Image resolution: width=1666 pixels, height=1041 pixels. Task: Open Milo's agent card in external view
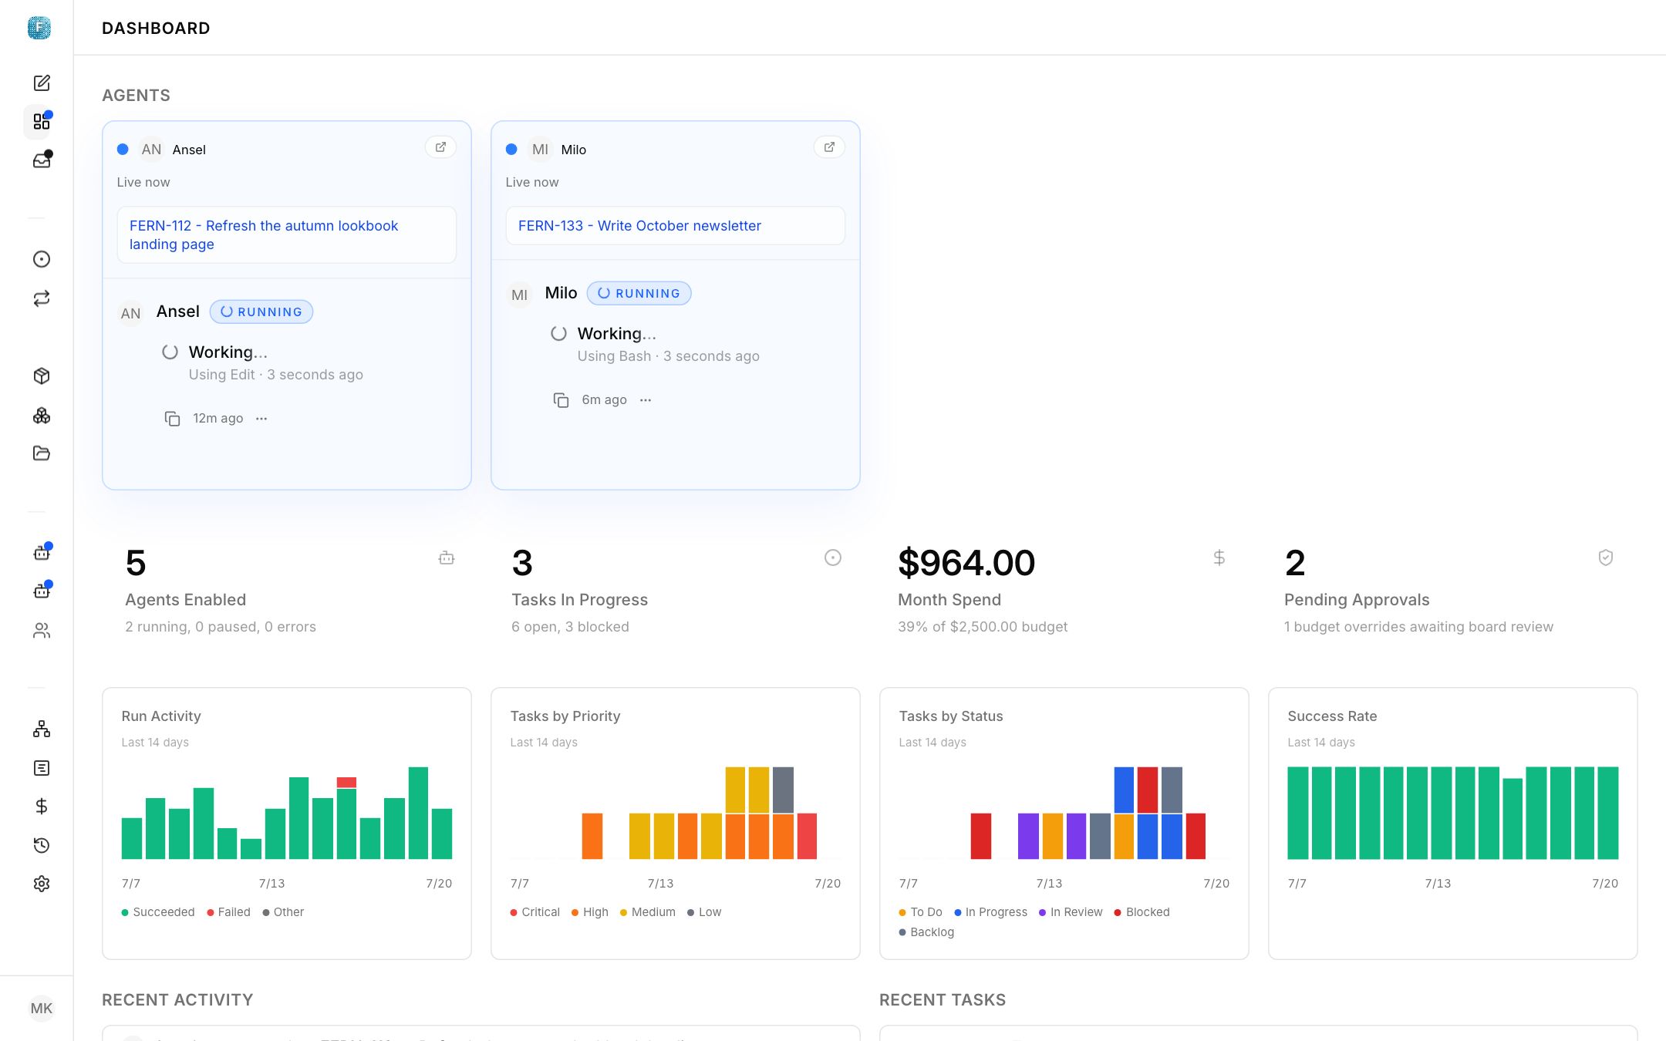point(829,147)
